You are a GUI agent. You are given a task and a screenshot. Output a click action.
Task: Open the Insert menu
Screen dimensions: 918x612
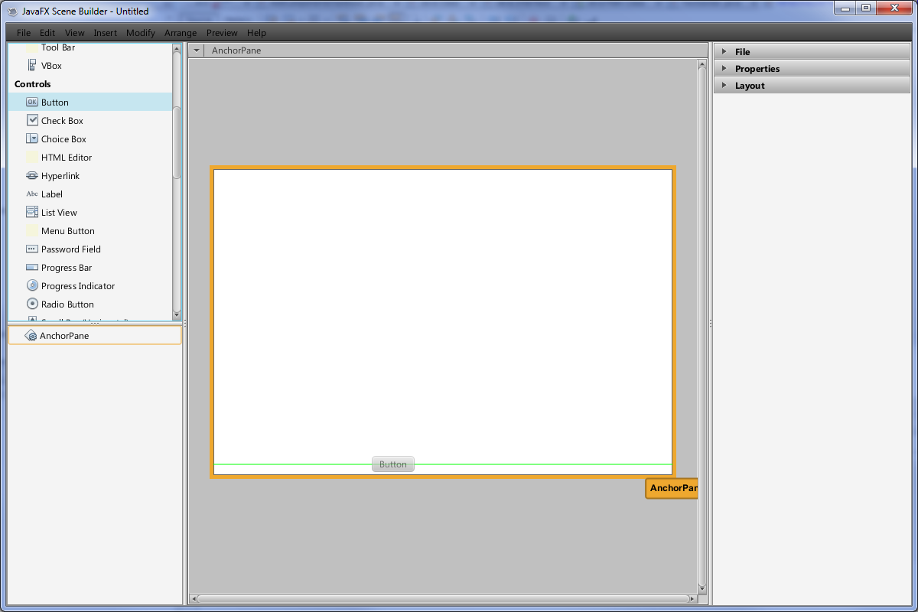106,33
